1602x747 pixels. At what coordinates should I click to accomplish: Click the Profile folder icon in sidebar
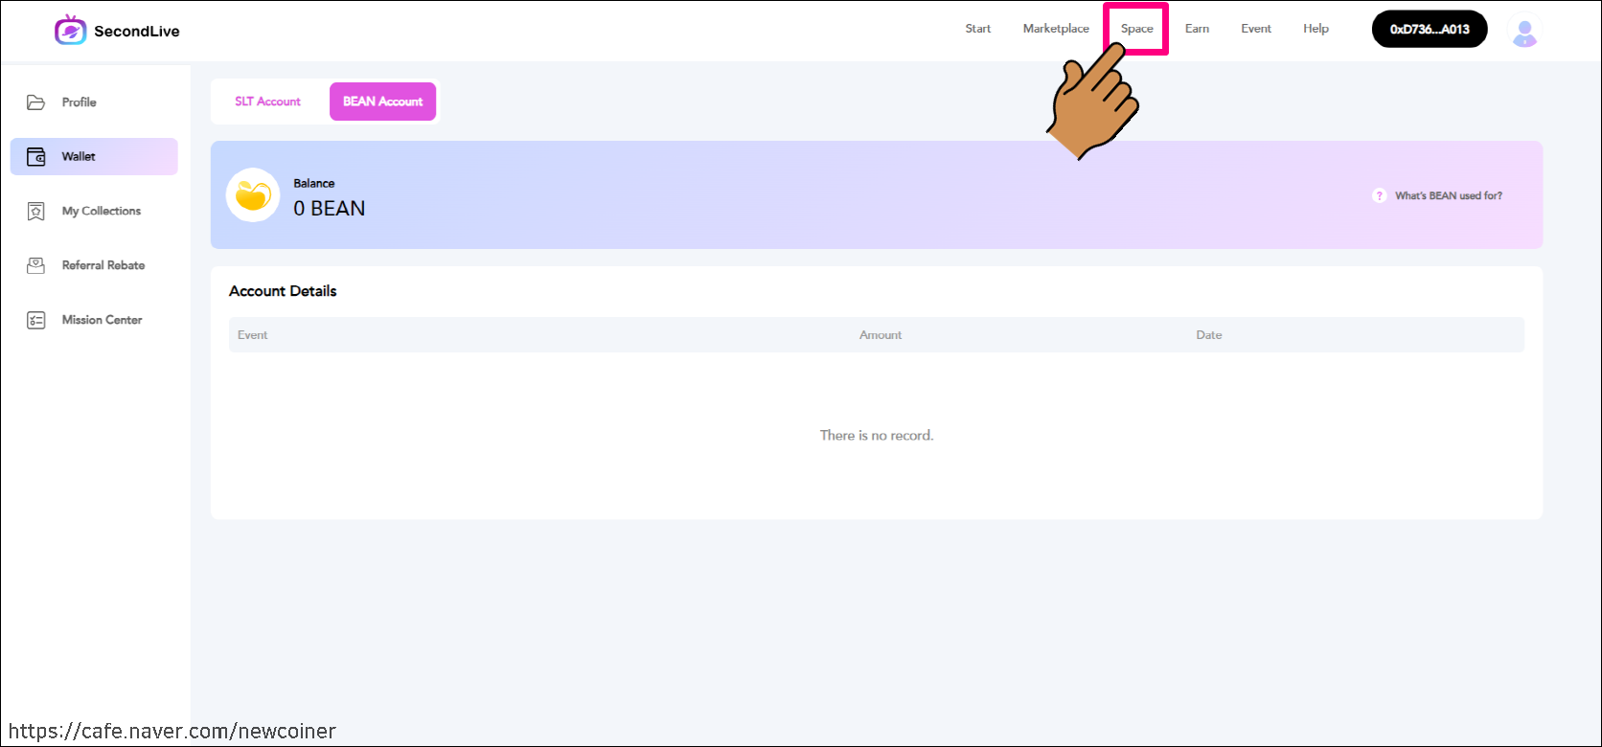pyautogui.click(x=36, y=102)
